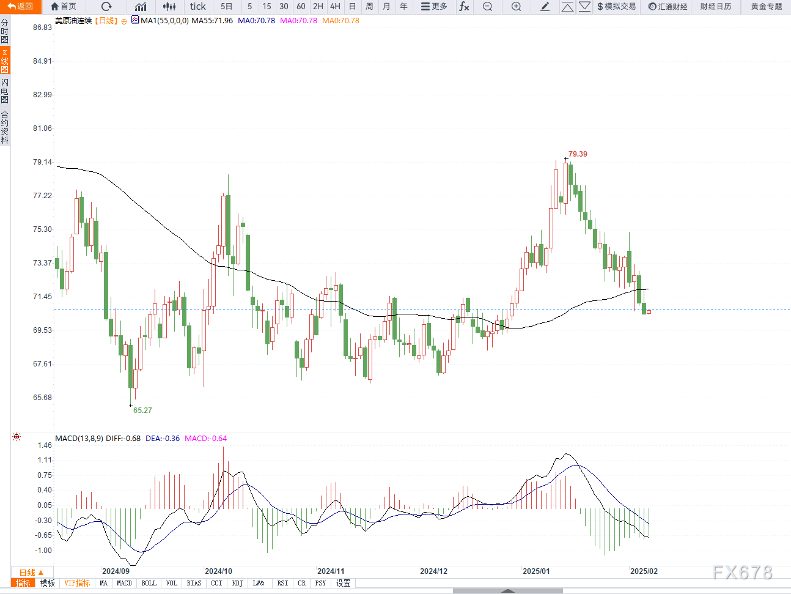Select the 4H timeframe
The height and width of the screenshot is (594, 791).
pos(335,7)
